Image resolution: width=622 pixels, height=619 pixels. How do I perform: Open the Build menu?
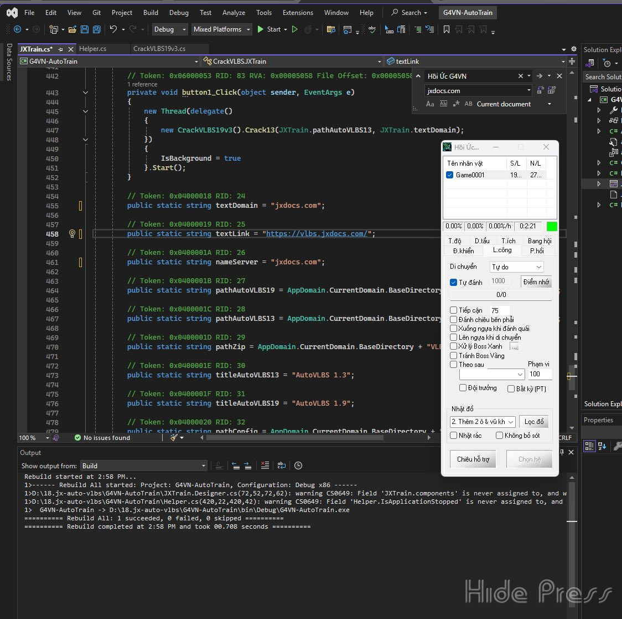click(x=151, y=13)
